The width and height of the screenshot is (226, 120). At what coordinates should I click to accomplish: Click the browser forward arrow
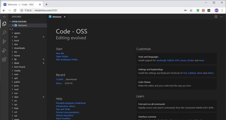[9, 10]
